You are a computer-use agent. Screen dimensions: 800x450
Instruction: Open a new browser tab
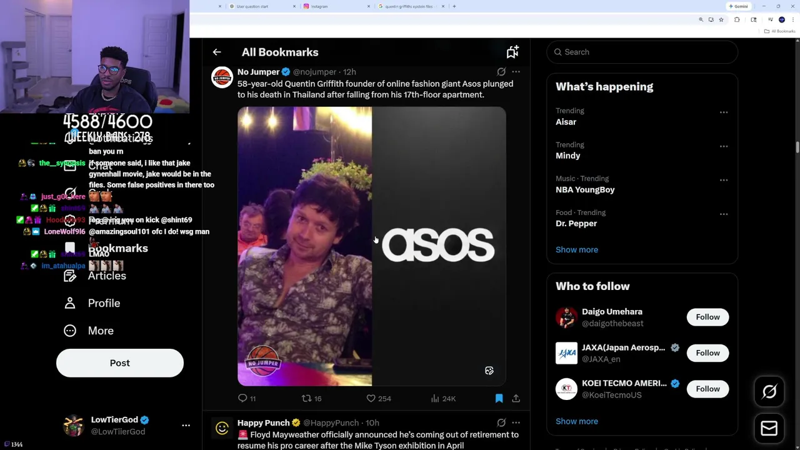tap(454, 6)
